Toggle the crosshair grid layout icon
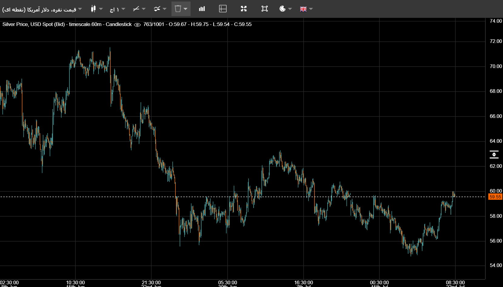Image resolution: width=503 pixels, height=287 pixels. coord(223,9)
